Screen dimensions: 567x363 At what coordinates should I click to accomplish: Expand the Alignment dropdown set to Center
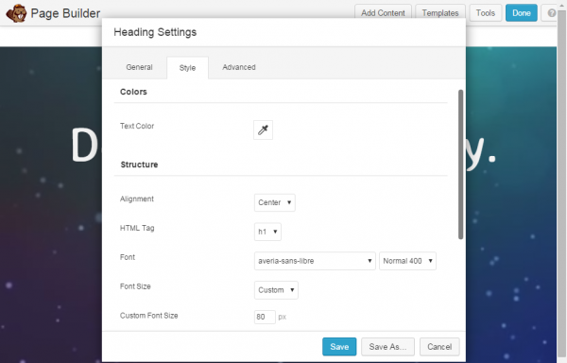point(275,202)
